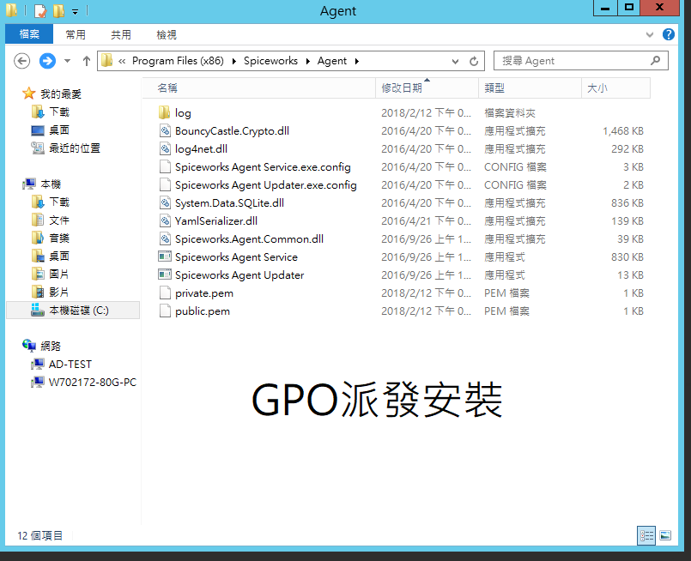691x561 pixels.
Task: Sort by 類型 column header
Action: 530,88
